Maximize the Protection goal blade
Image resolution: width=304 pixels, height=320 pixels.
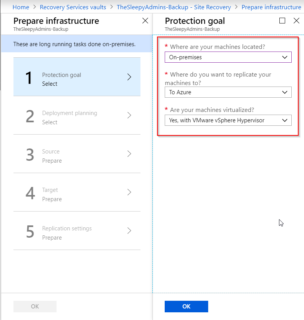(282, 21)
